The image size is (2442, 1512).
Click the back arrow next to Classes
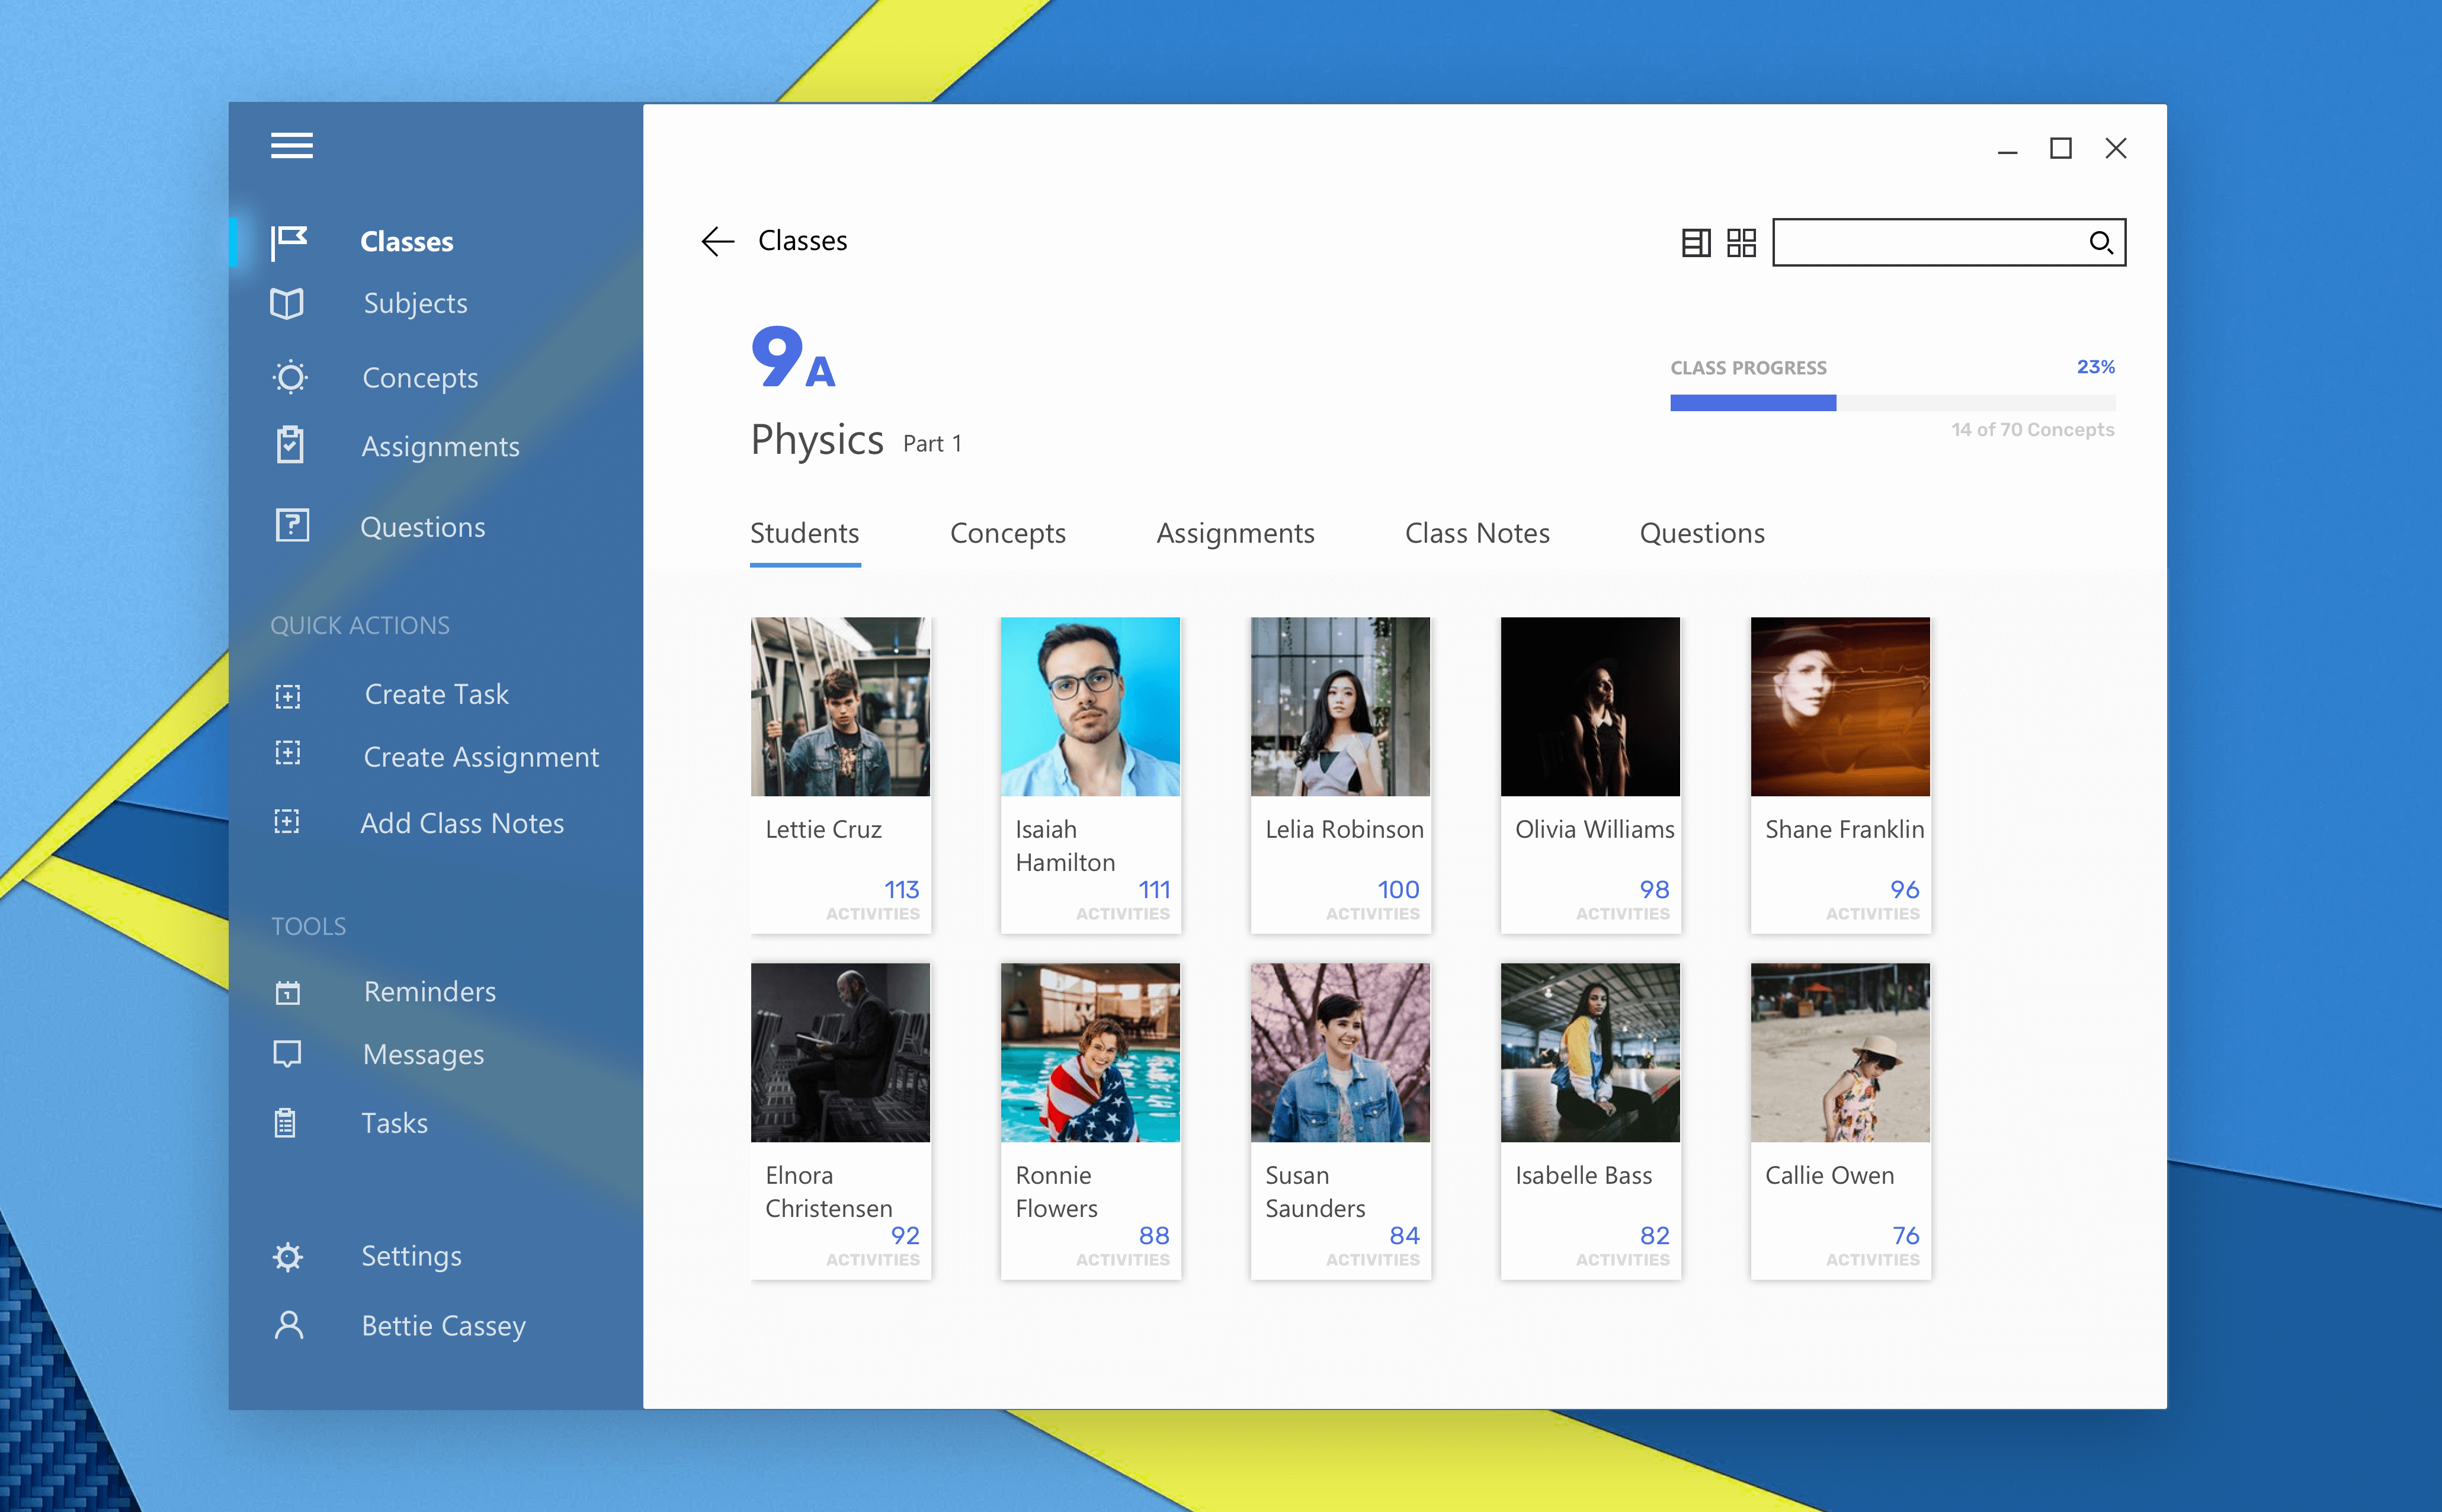717,241
